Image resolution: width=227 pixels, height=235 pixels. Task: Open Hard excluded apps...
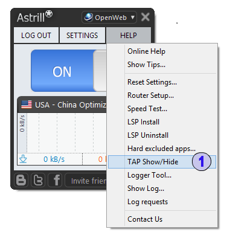coord(161,149)
